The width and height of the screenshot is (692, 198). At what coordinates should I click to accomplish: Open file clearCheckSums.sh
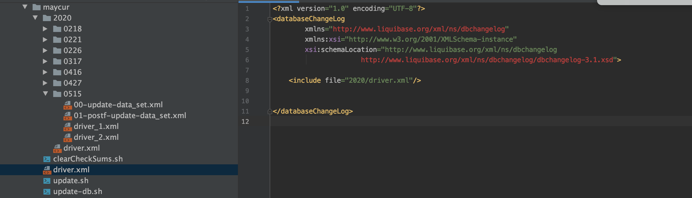[x=88, y=159]
